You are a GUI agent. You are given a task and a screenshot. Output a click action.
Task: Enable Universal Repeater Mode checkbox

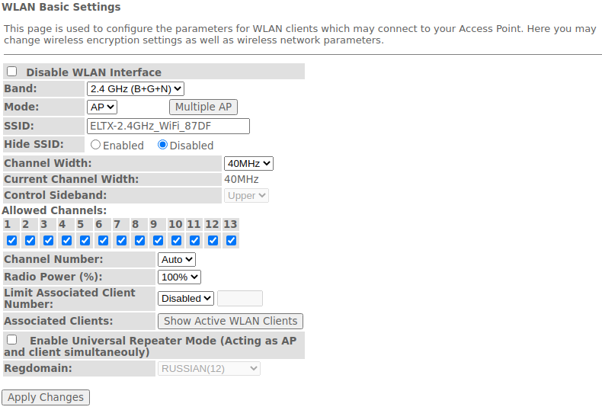coord(12,340)
